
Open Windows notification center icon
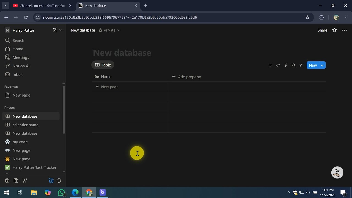tap(343, 193)
